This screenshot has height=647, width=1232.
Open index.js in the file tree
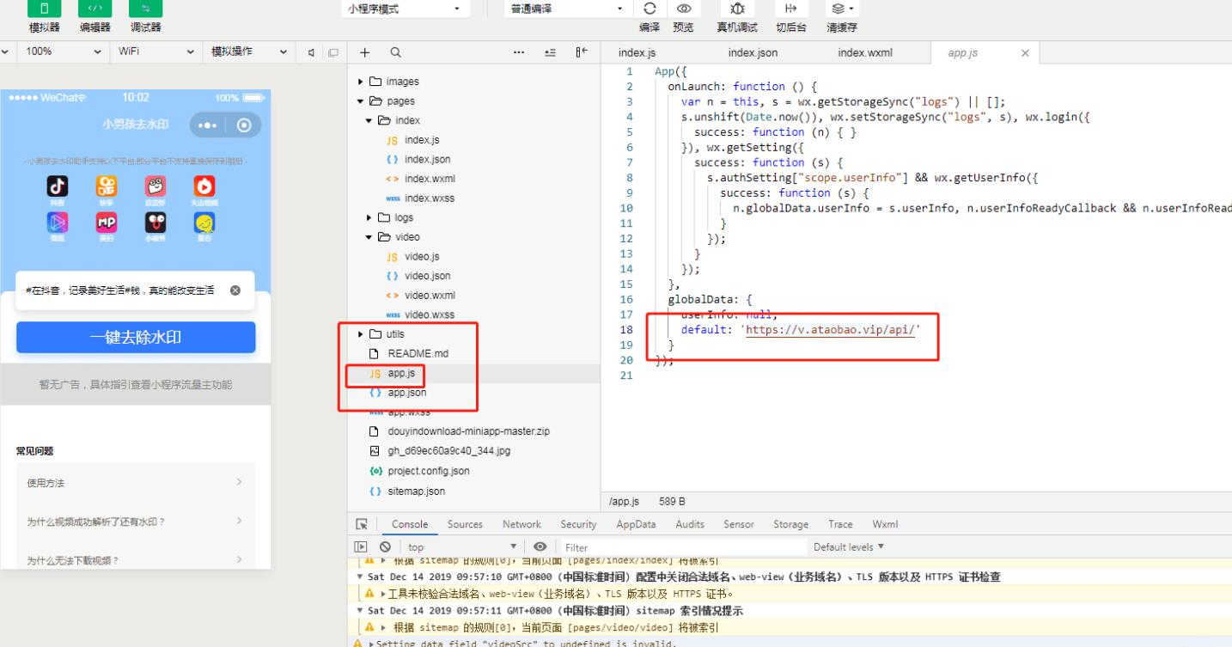coord(422,140)
